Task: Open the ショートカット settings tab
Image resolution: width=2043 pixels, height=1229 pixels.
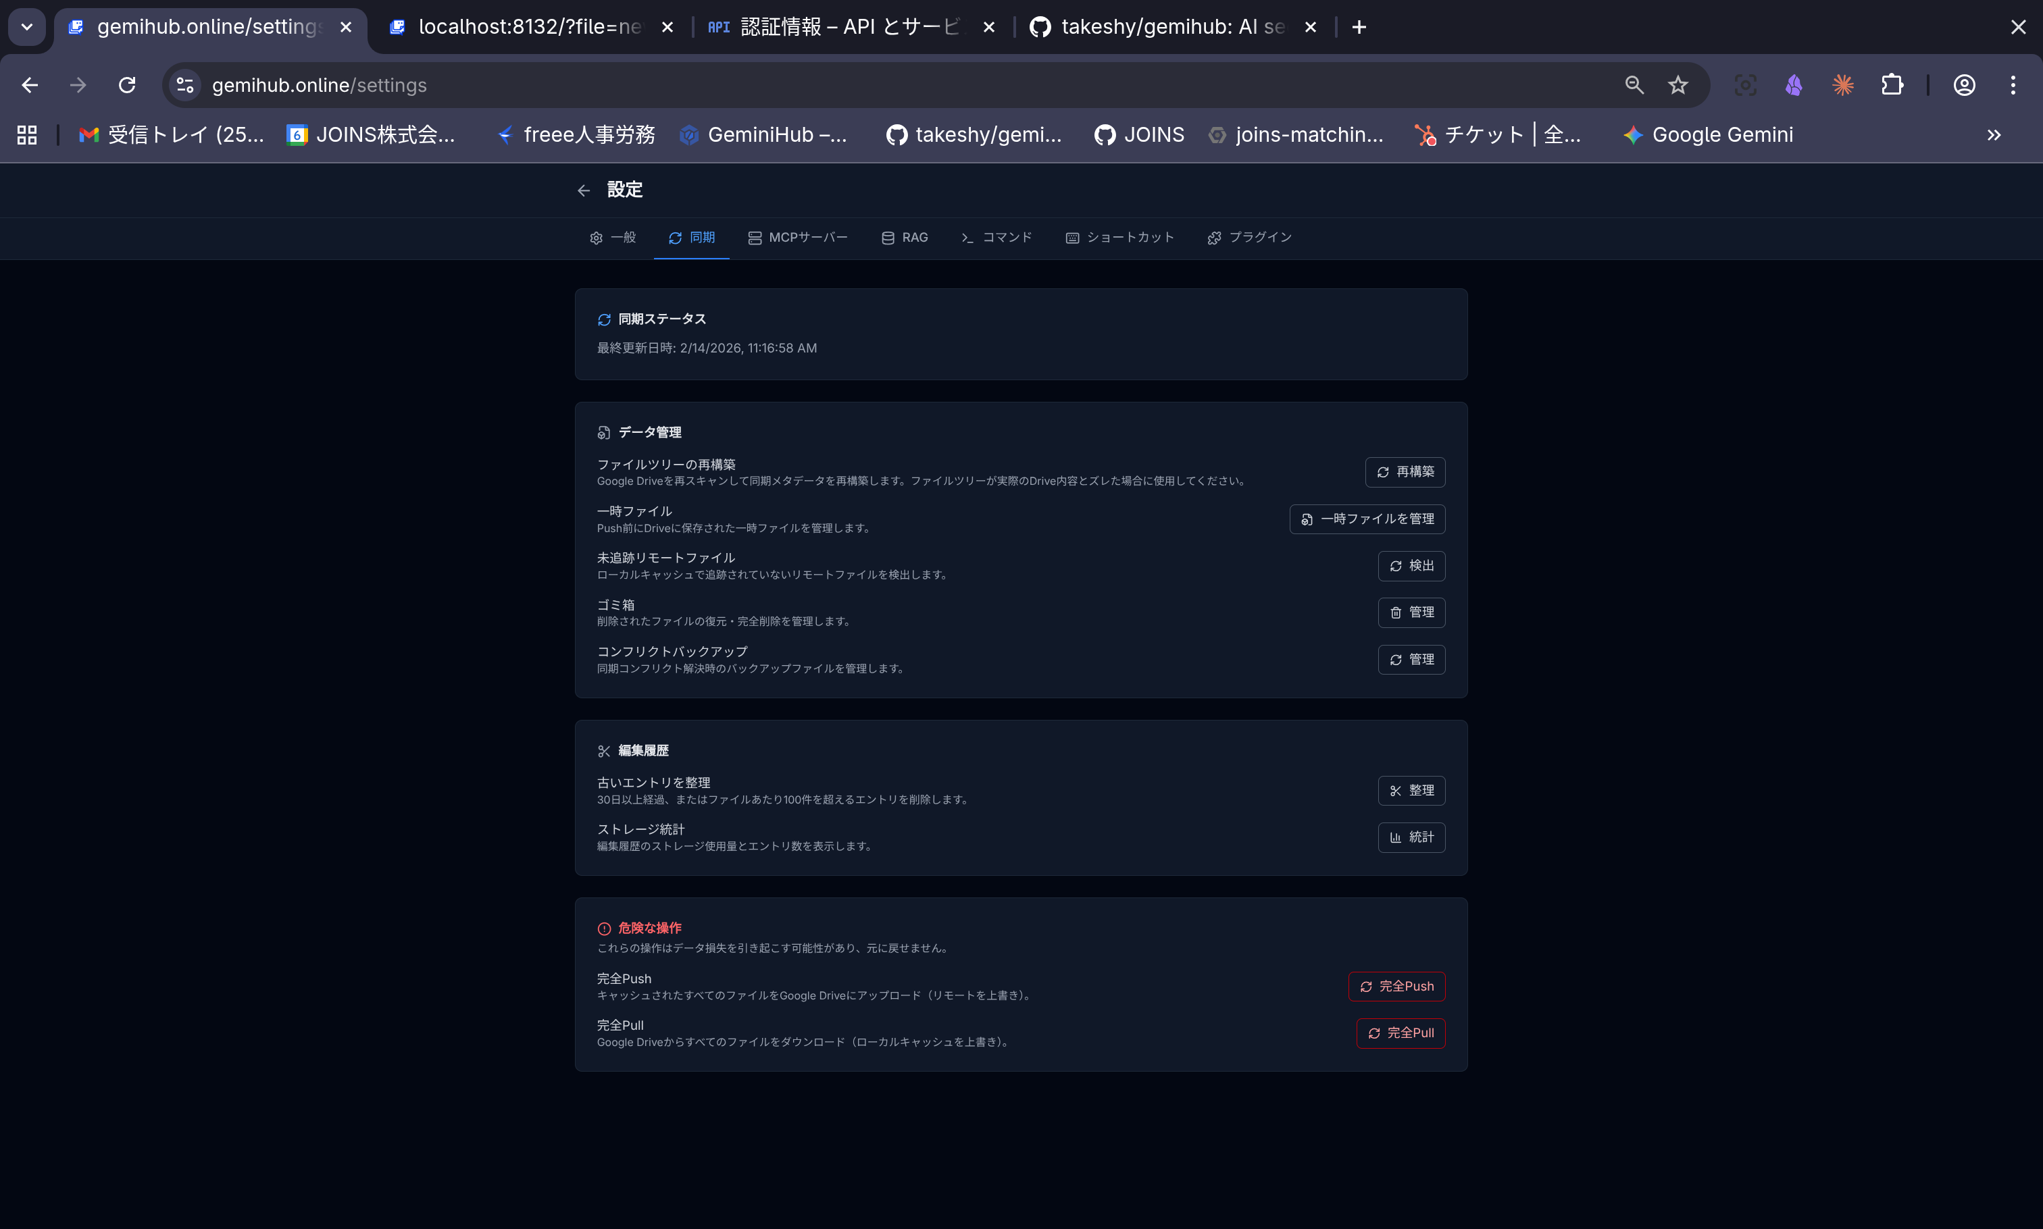Action: (1119, 238)
